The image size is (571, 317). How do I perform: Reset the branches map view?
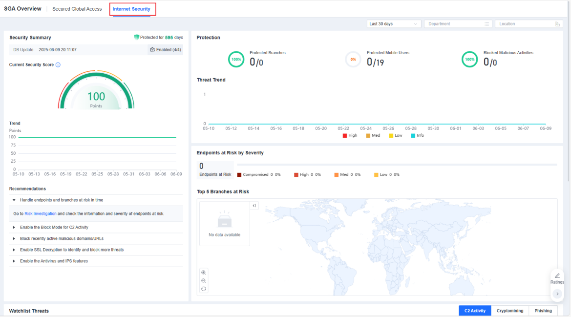click(x=204, y=289)
